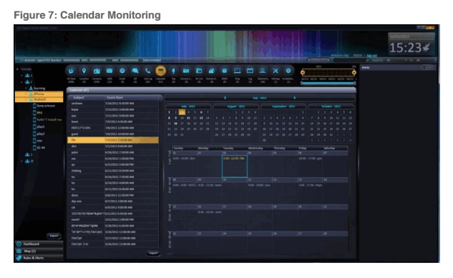Click right handle of date range slider
453x278 pixels.
click(354, 72)
